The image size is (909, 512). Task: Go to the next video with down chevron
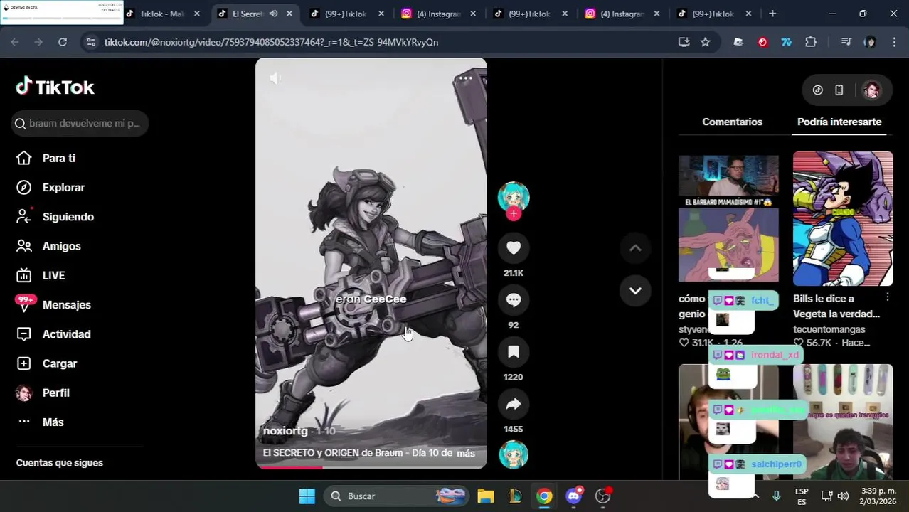pyautogui.click(x=635, y=291)
